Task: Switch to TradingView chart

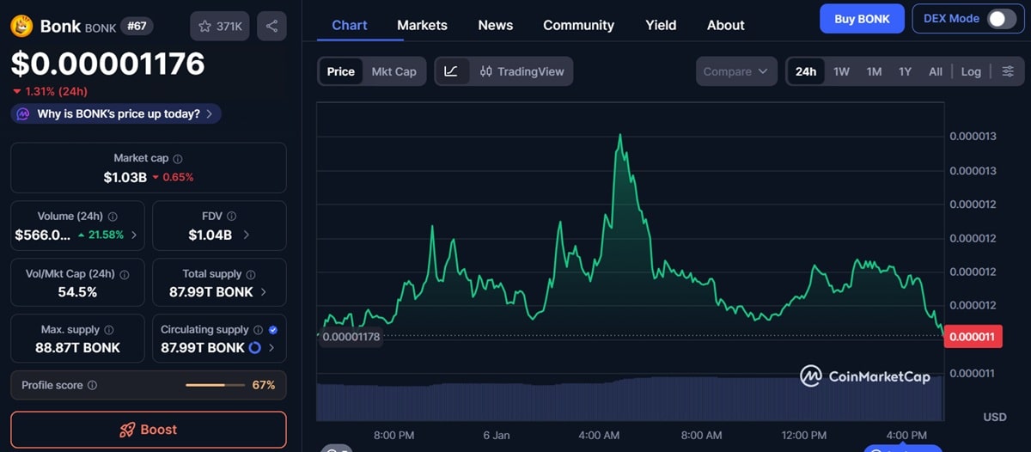Action: coord(522,71)
